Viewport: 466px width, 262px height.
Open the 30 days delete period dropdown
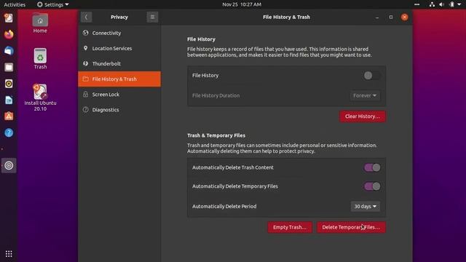pyautogui.click(x=366, y=207)
